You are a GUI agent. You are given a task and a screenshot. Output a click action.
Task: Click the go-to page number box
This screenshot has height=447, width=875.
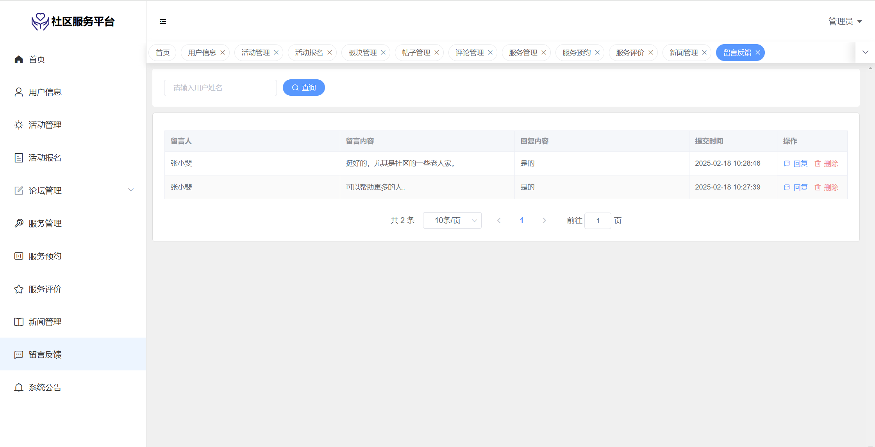(597, 221)
